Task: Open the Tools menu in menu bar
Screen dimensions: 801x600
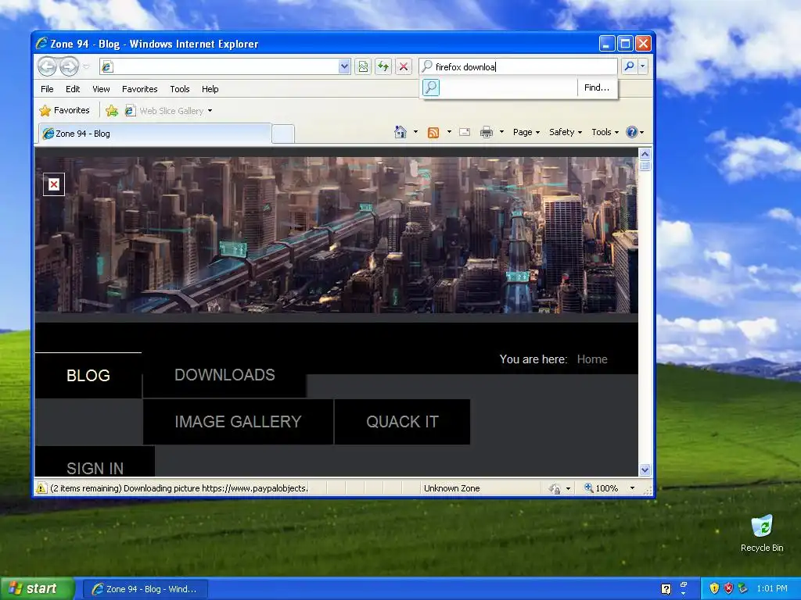Action: point(180,89)
